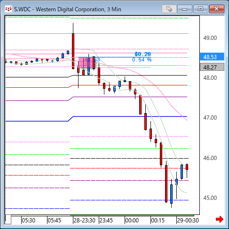Click the window title S.WDC Western Digital
Screen dimensions: 229x229
coord(68,9)
